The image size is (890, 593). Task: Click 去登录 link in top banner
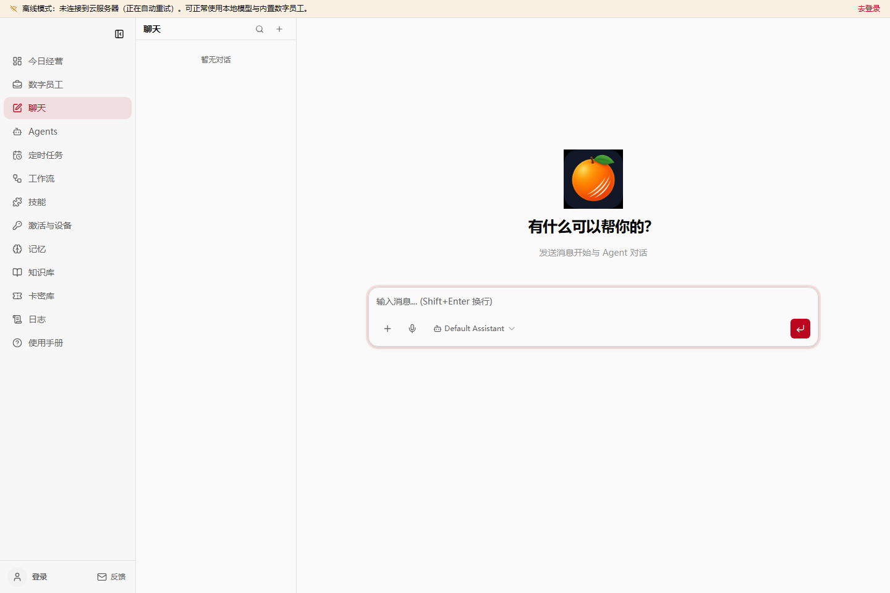(868, 9)
